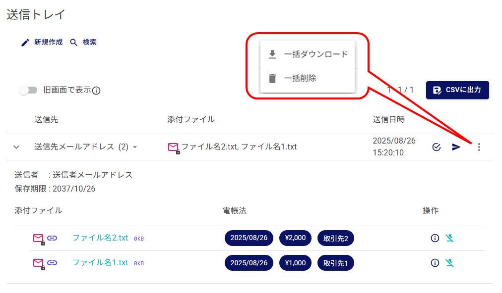This screenshot has height=293, width=502.
Task: Click the paper plane resend icon
Action: 456,147
